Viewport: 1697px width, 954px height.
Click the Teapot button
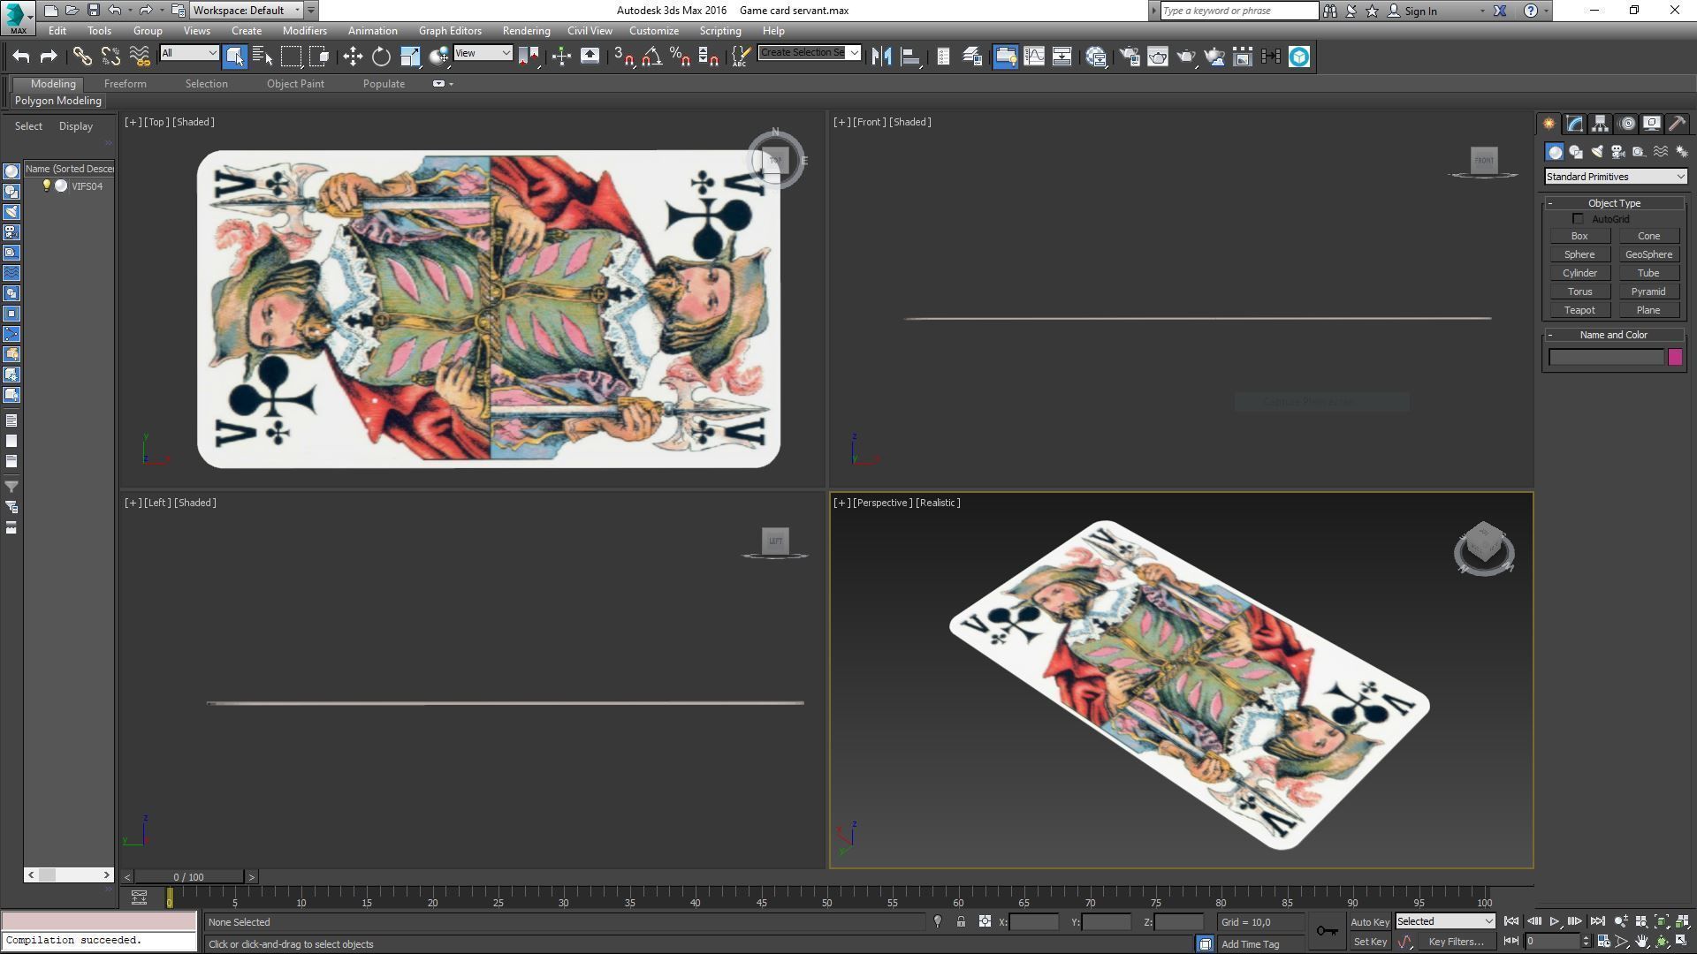(1579, 310)
